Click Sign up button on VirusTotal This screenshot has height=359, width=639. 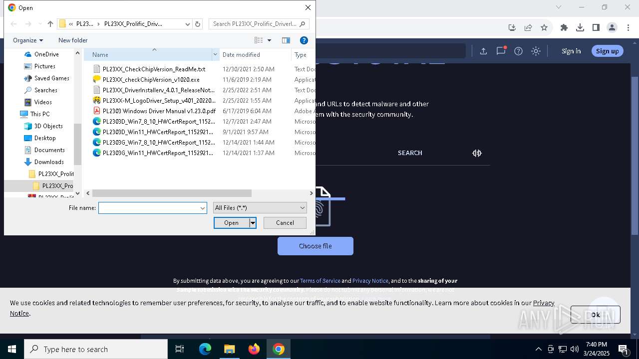[607, 51]
